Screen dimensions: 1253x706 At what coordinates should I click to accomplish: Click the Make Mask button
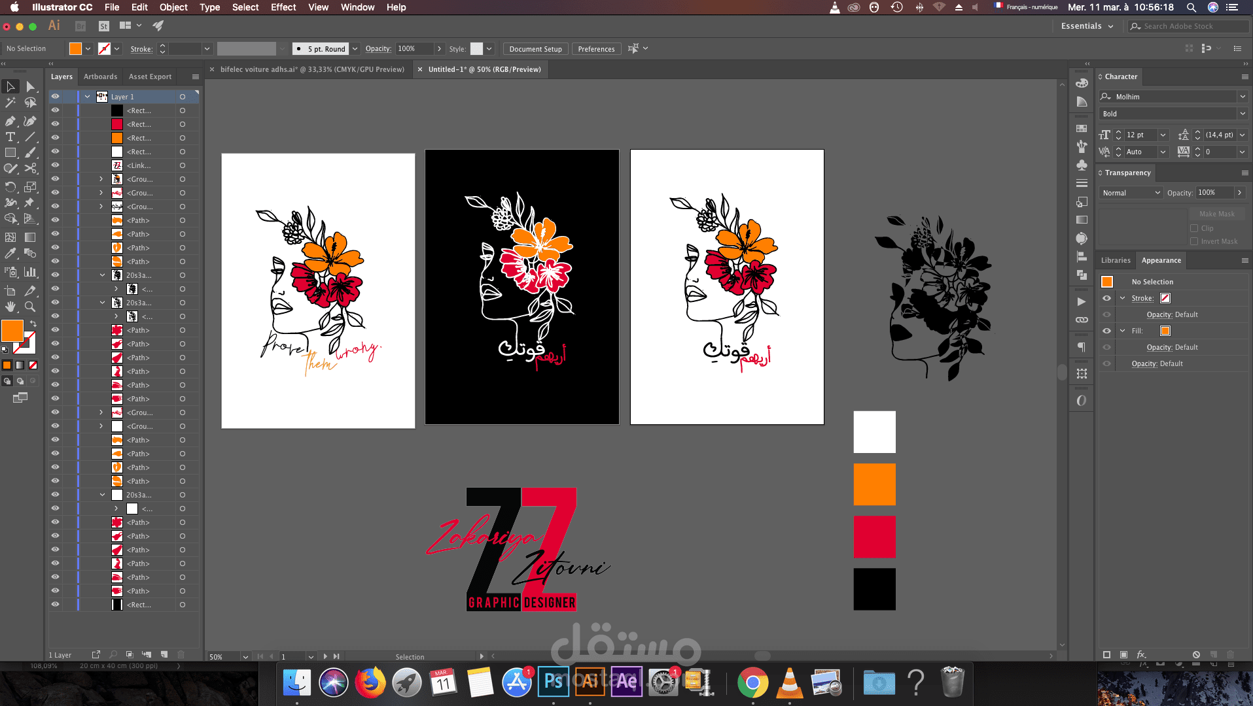coord(1216,214)
